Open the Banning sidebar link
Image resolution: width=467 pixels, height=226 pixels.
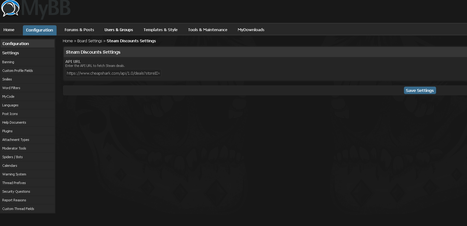[x=8, y=62]
